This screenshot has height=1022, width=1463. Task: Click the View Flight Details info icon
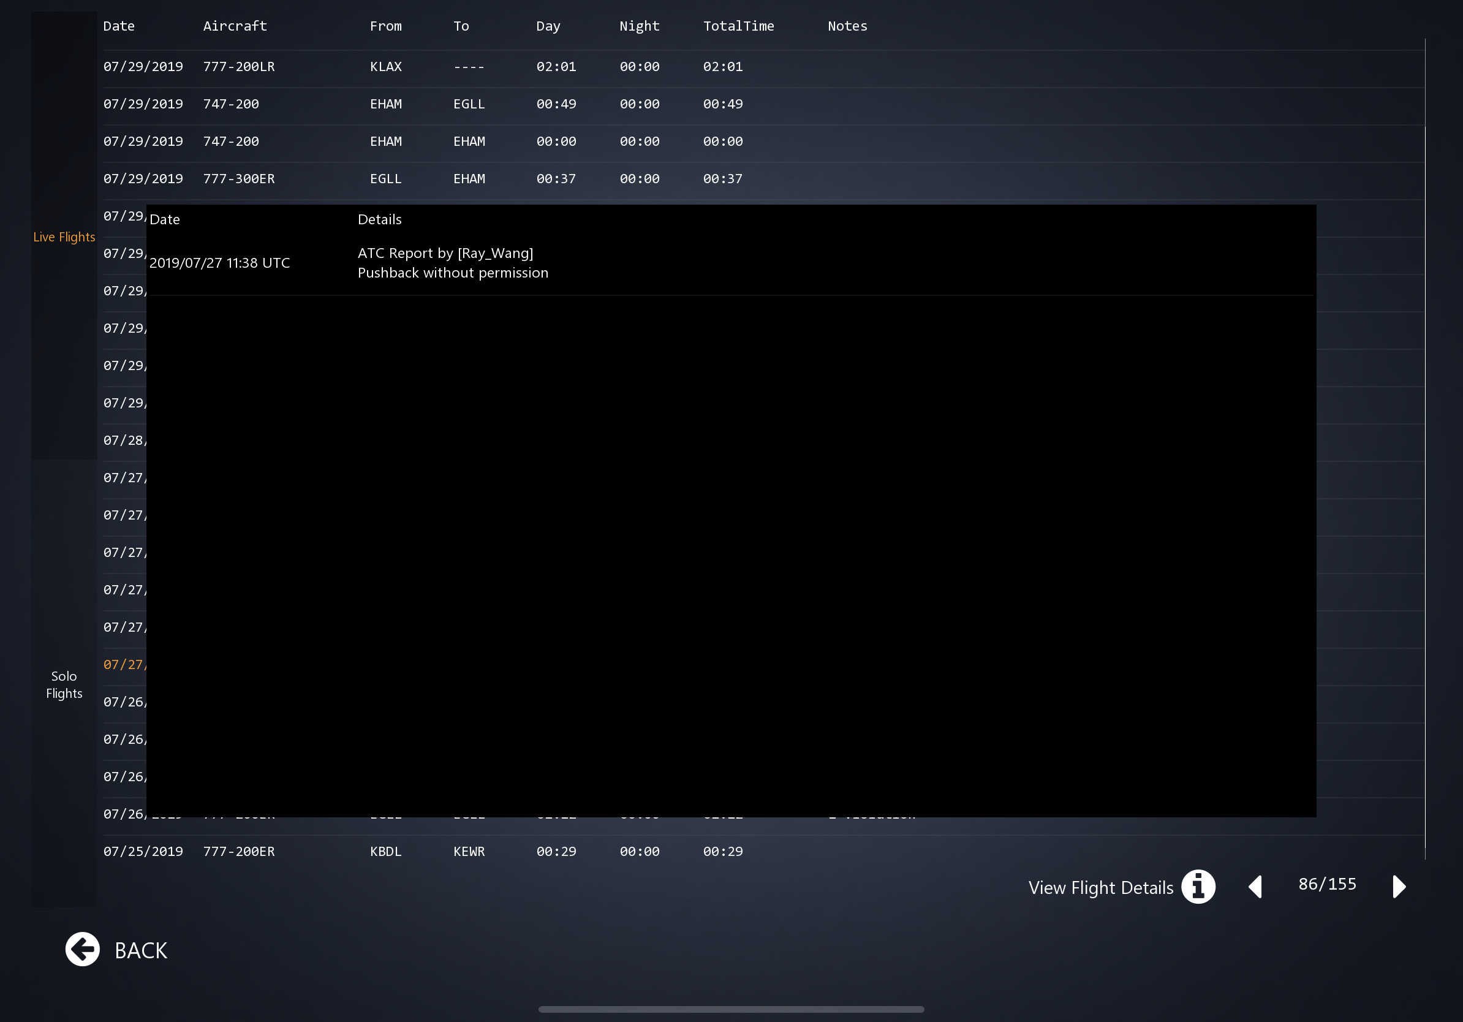[x=1198, y=887]
